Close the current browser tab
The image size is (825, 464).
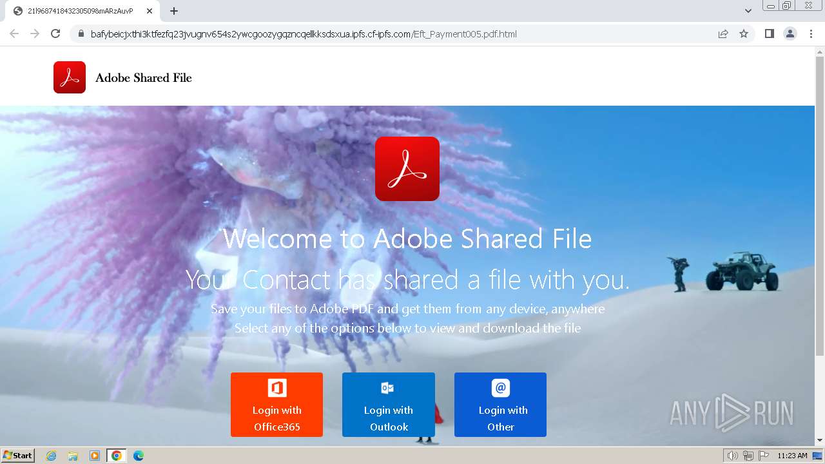point(150,11)
